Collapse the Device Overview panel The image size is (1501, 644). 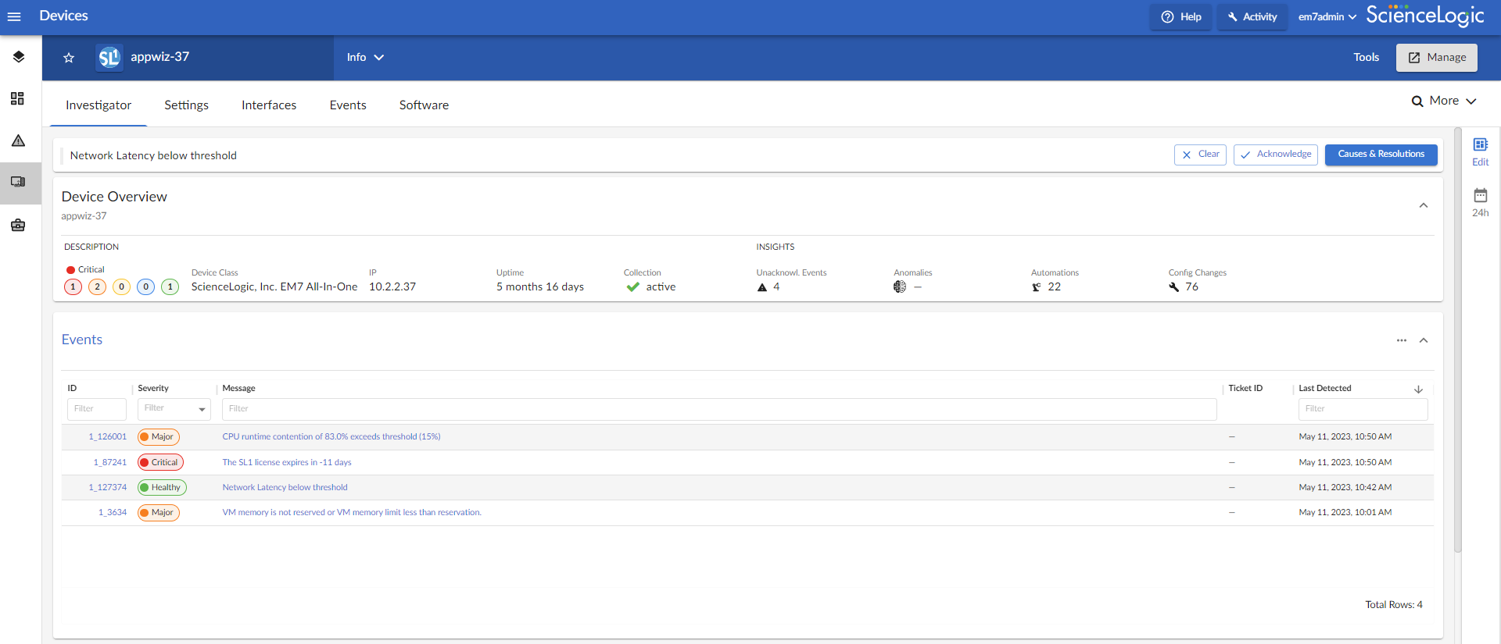1423,206
